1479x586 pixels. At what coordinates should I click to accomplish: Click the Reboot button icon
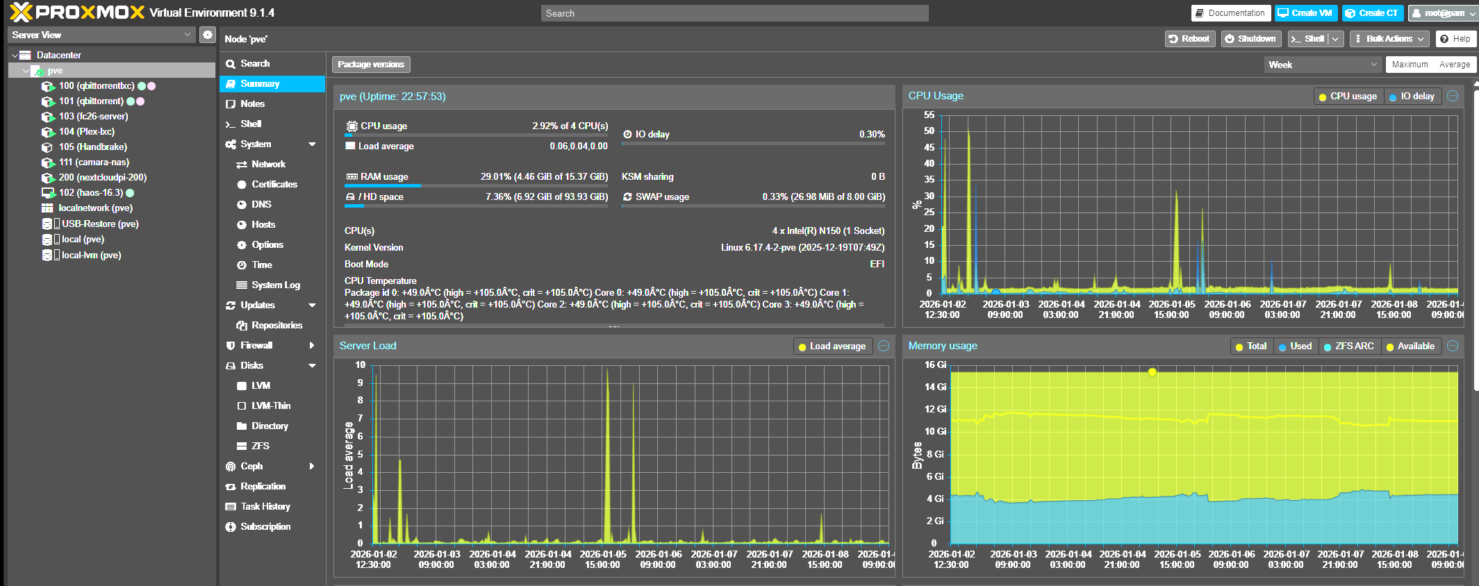[1173, 39]
